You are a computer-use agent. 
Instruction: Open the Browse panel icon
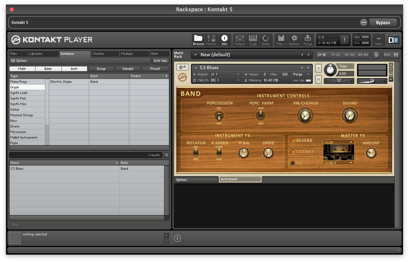click(x=198, y=40)
